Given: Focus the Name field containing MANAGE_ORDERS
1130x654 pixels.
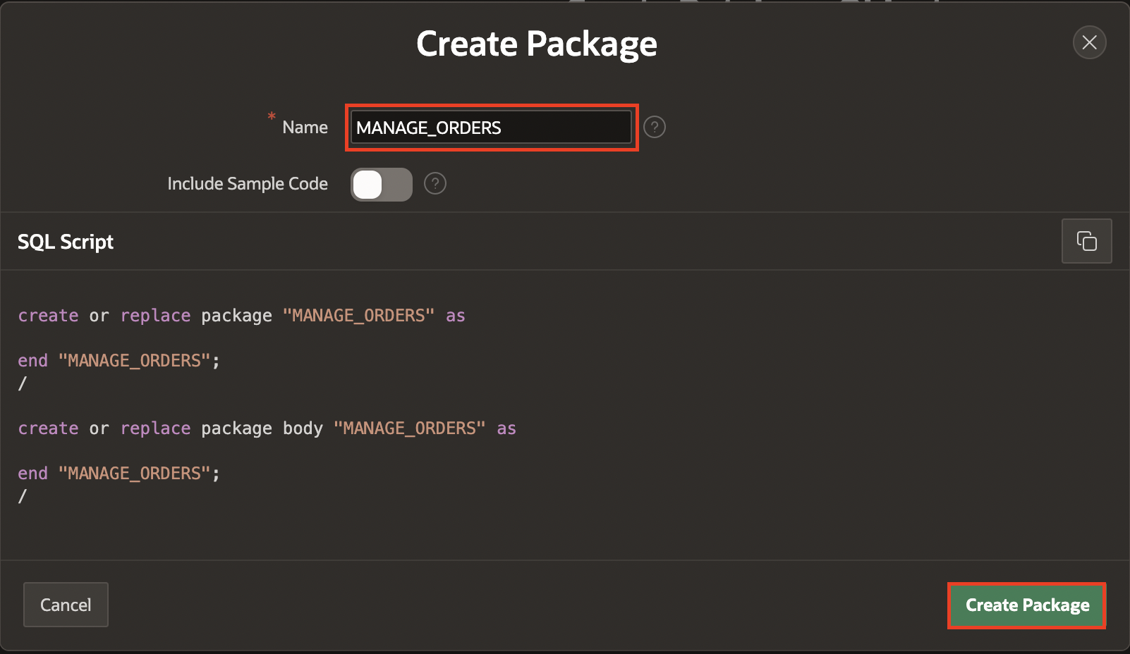Looking at the screenshot, I should [x=491, y=128].
